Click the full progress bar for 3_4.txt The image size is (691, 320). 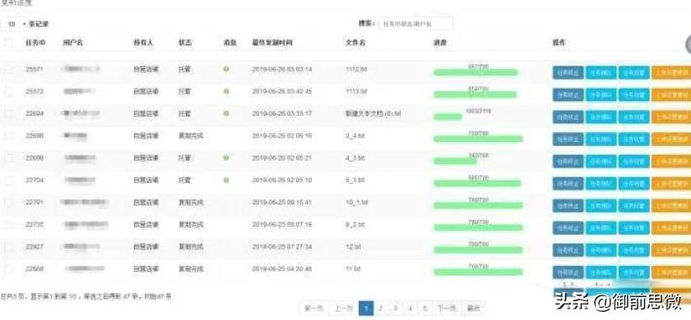pyautogui.click(x=478, y=139)
